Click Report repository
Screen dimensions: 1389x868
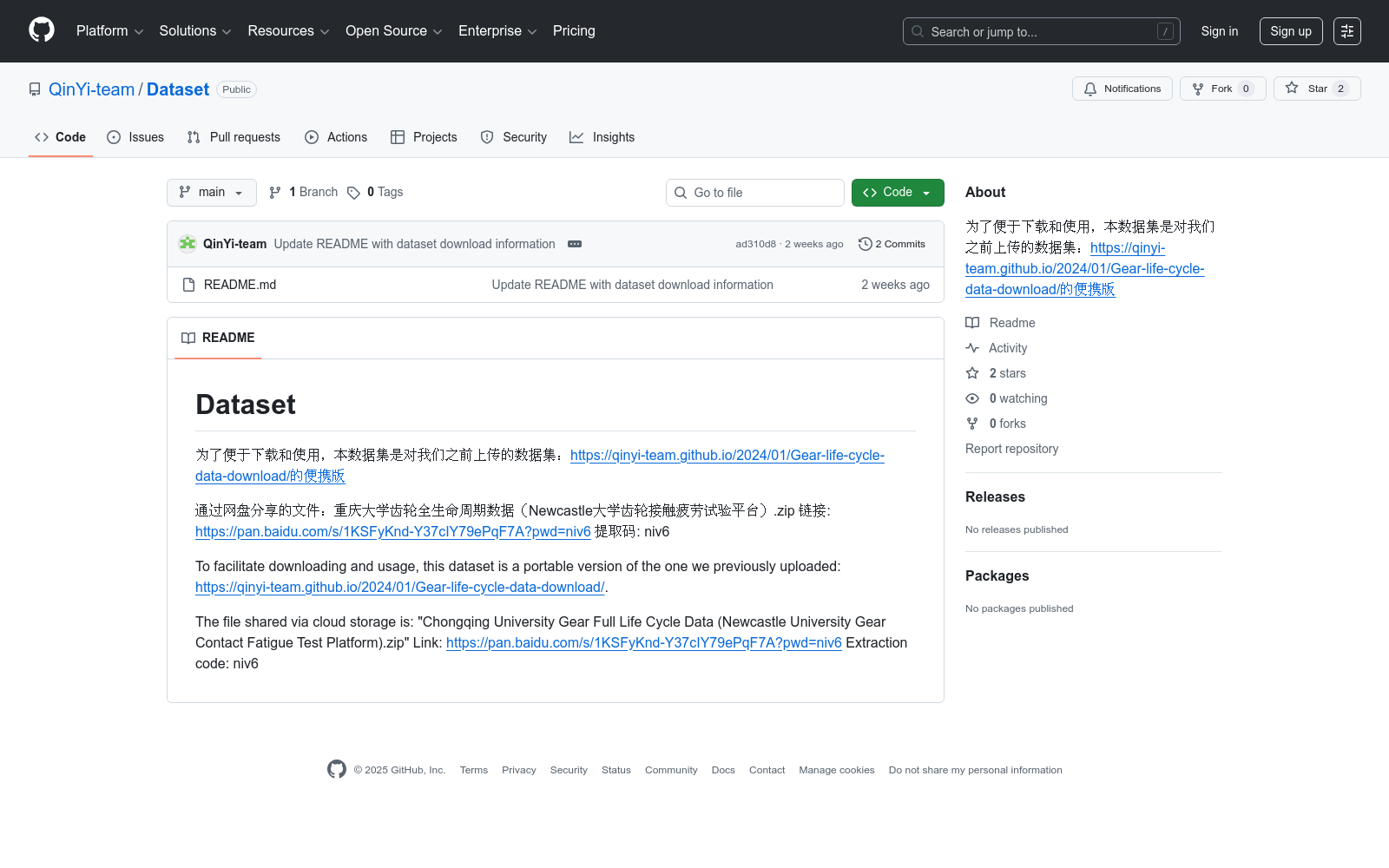(x=1011, y=449)
